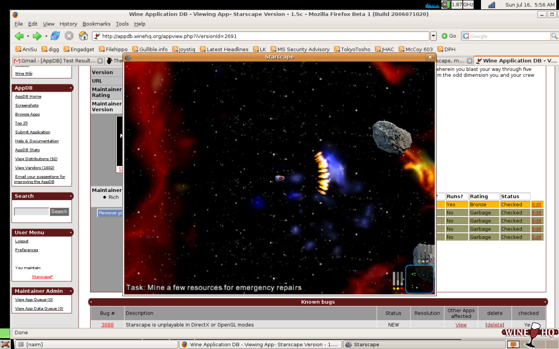Focus the URL address bar
Viewport: 559px width, 349px height.
tap(260, 36)
